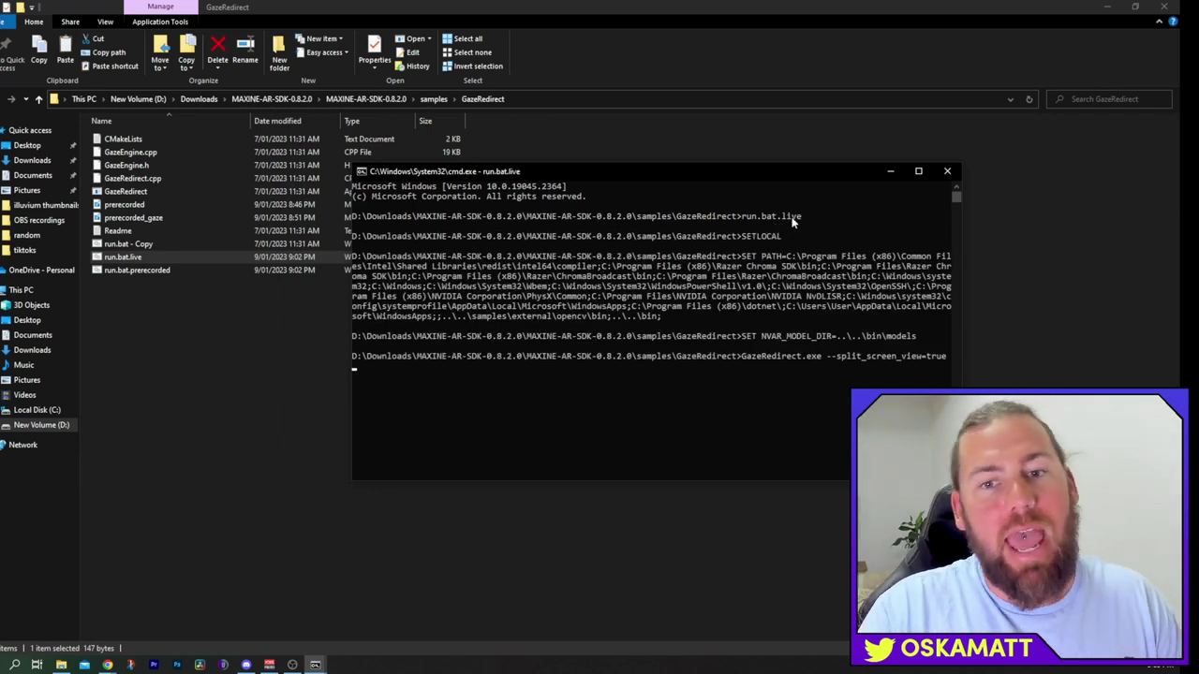Open the tiktoks folder in the sidebar

24,250
